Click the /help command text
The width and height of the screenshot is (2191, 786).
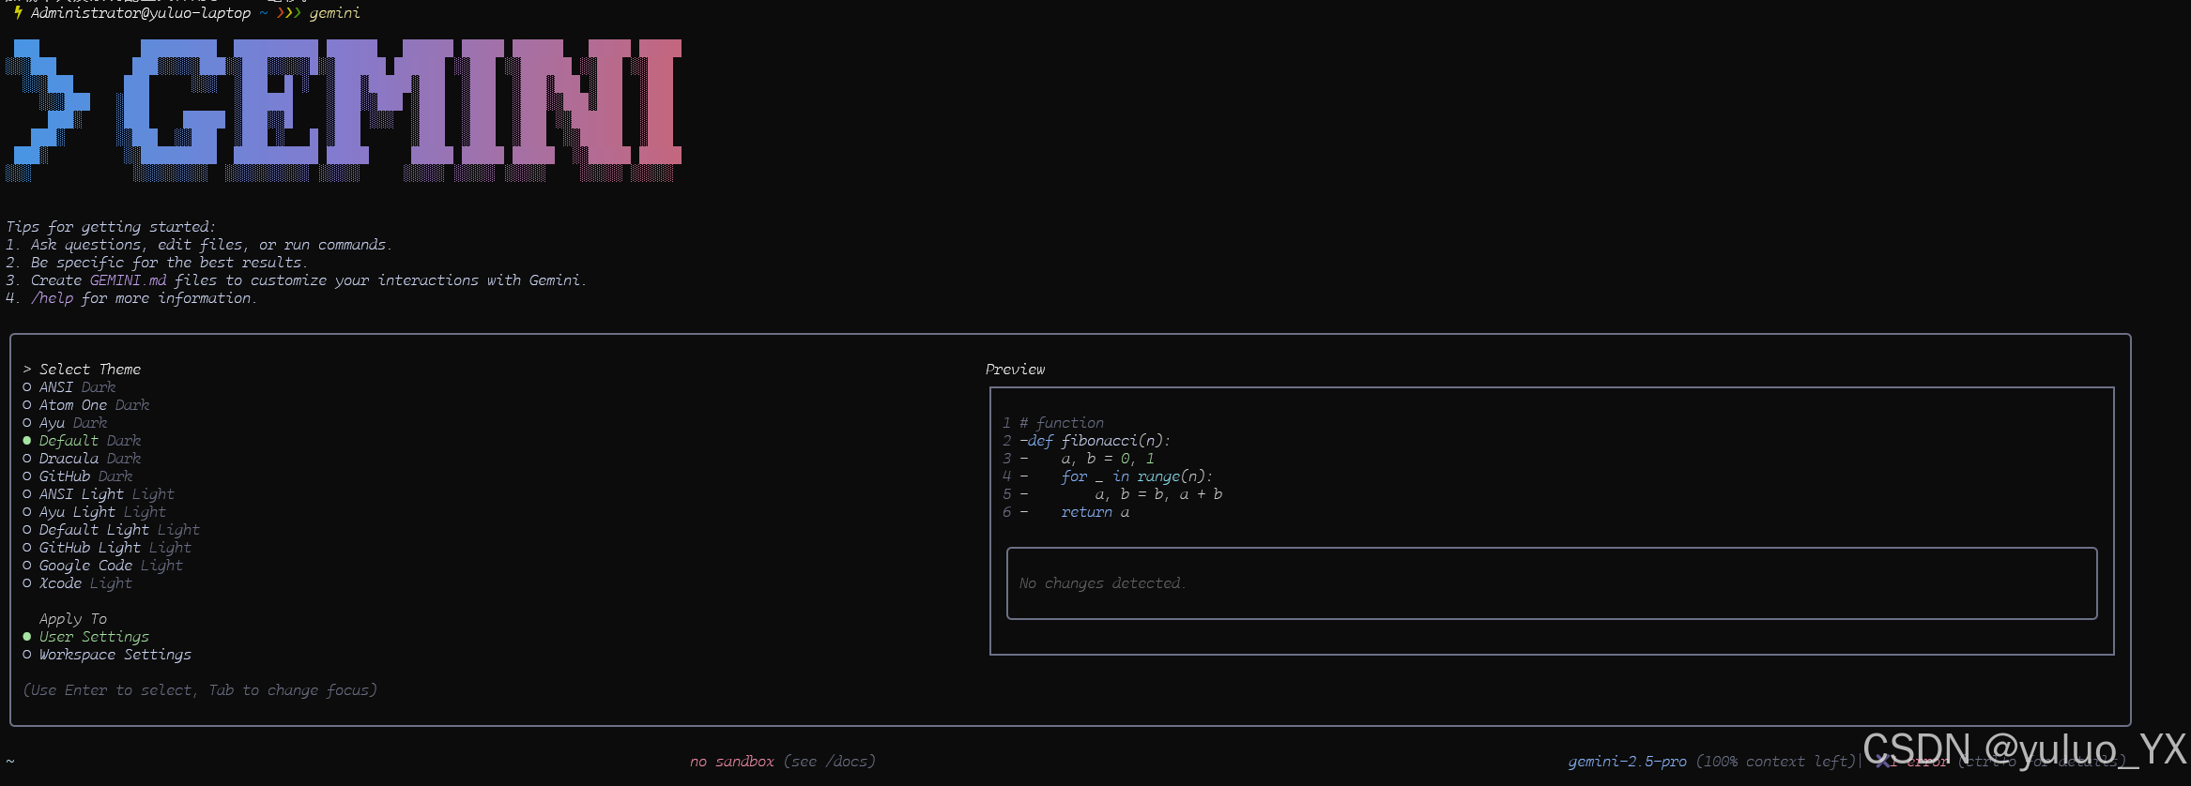tap(52, 298)
